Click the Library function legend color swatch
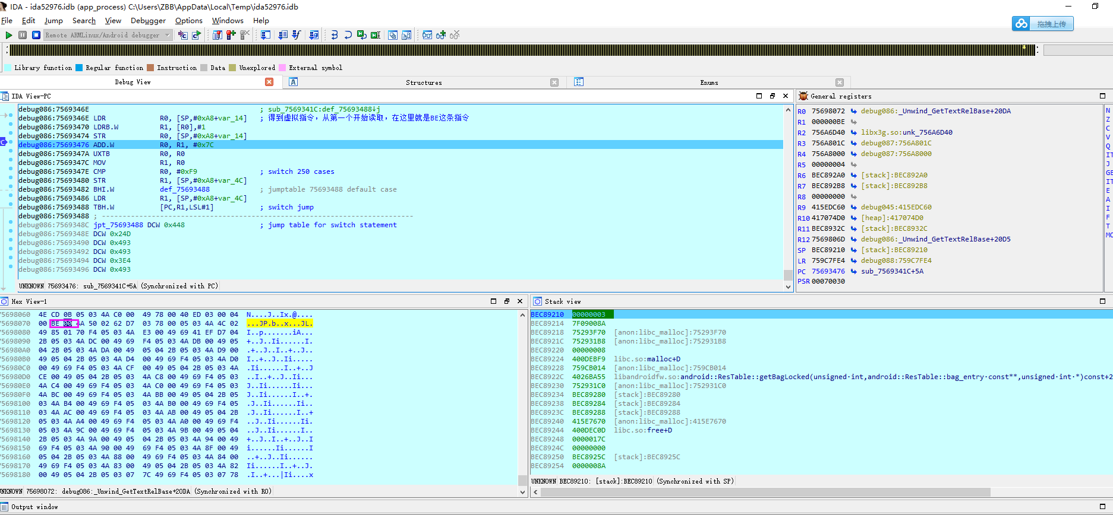The image size is (1113, 515). pyautogui.click(x=8, y=68)
